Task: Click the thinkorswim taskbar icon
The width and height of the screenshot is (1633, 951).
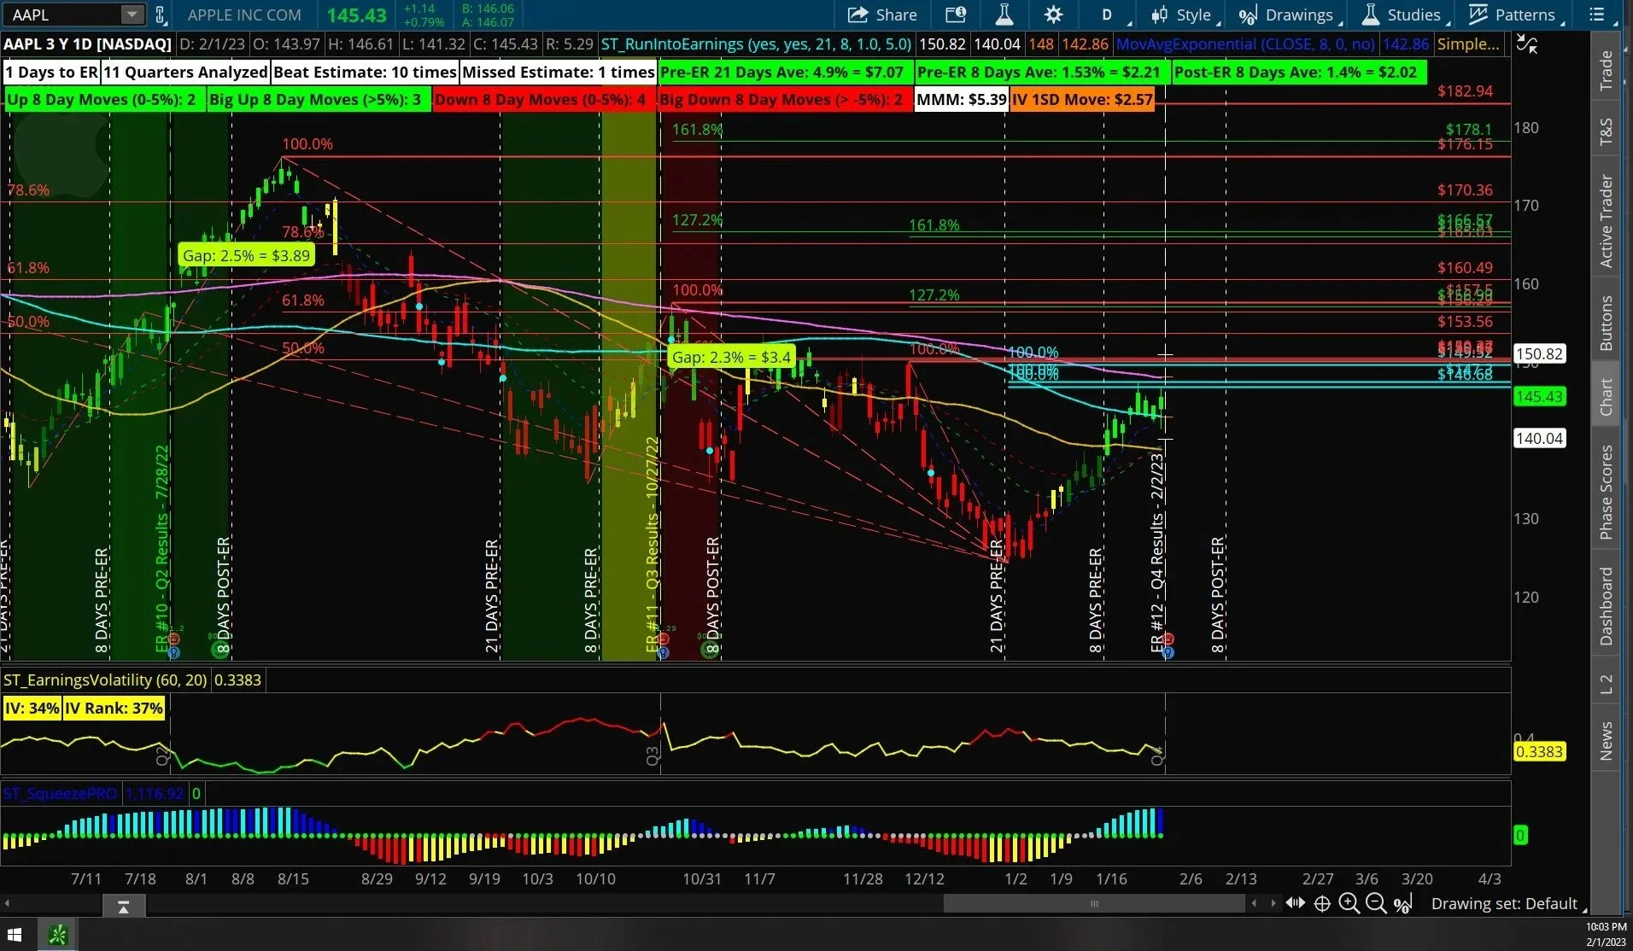Action: point(57,935)
